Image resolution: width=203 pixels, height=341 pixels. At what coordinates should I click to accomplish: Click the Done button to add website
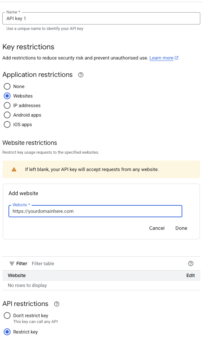click(x=181, y=228)
